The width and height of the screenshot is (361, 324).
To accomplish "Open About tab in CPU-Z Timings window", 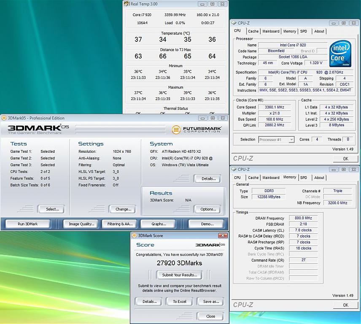I will pos(319,178).
